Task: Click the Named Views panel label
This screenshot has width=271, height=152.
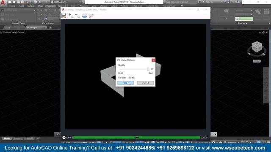Action: click(x=18, y=23)
